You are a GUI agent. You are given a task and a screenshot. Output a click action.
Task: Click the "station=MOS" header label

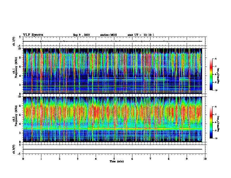pyautogui.click(x=108, y=35)
